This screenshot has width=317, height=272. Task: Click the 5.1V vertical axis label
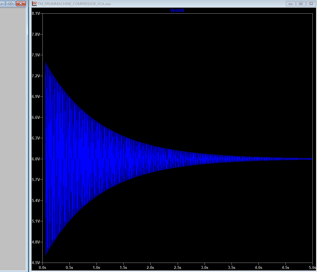tap(36, 221)
